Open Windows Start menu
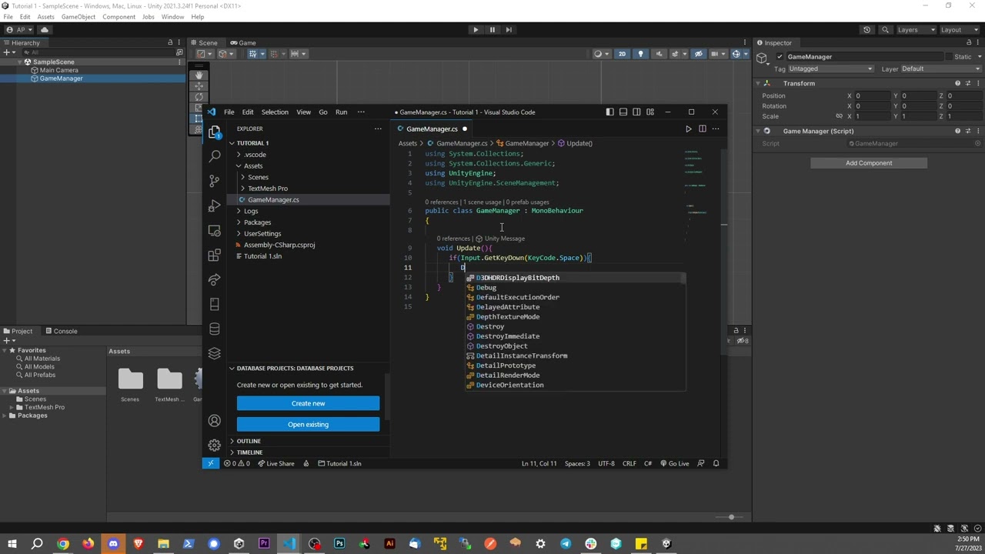 (12, 544)
